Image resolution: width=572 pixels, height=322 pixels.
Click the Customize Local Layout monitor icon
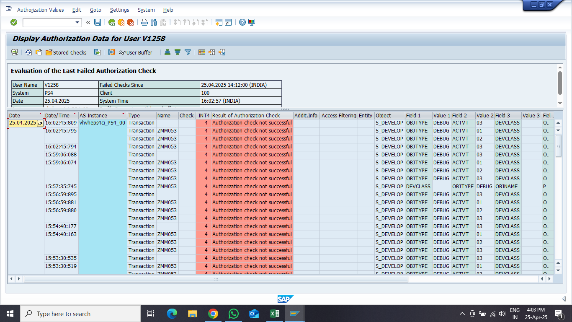tap(252, 22)
